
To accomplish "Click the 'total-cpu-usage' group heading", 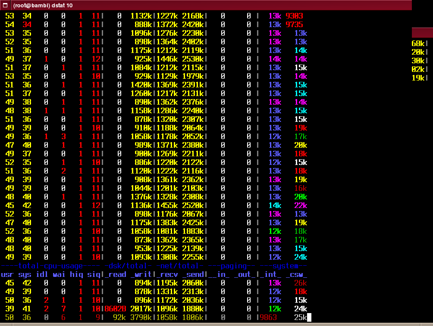I will coord(50,266).
